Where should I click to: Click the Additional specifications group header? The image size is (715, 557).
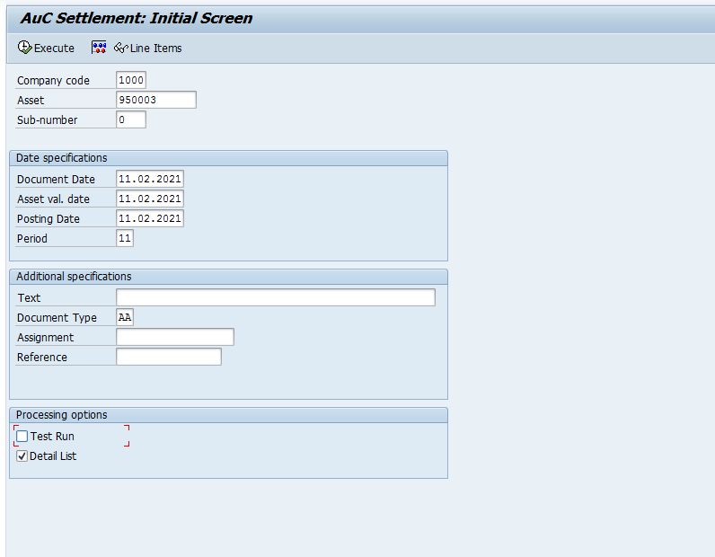click(x=228, y=277)
